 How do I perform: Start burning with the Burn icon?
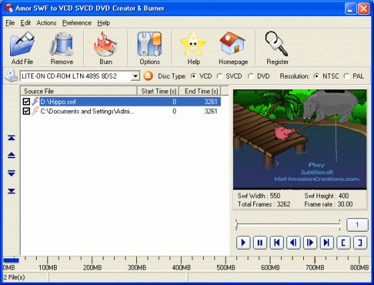click(x=106, y=45)
